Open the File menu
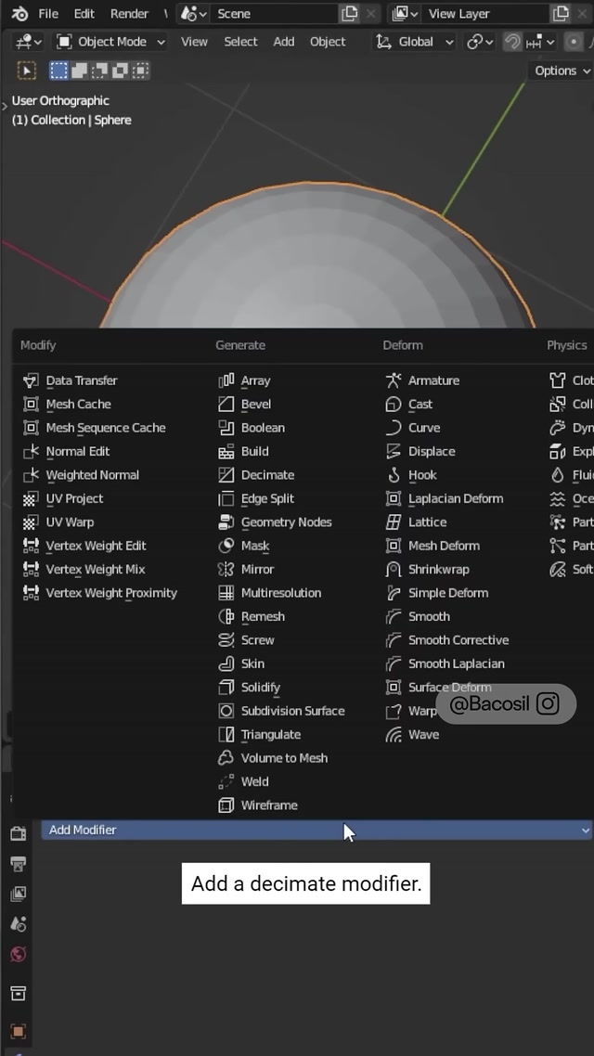 pos(48,14)
